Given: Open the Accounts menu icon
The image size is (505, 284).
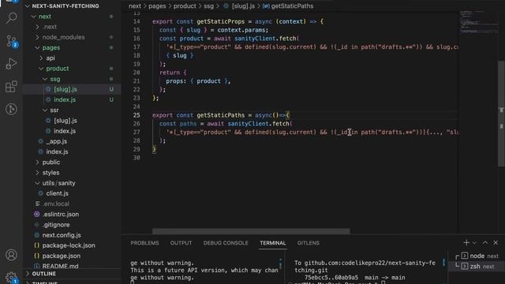Looking at the screenshot, I should [11, 255].
